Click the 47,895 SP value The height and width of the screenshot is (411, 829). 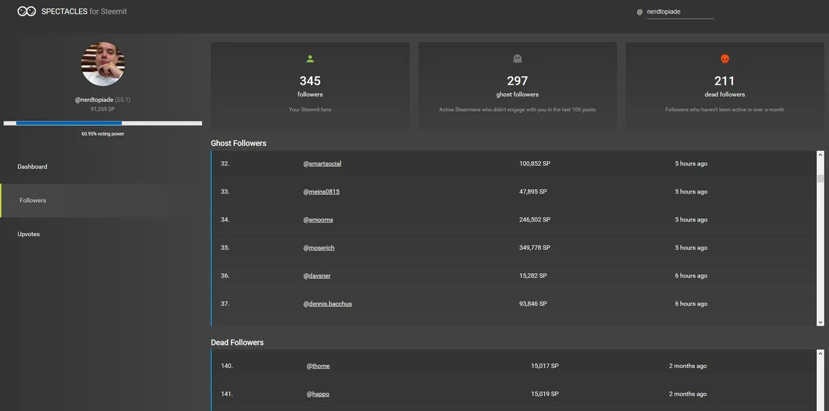(533, 192)
